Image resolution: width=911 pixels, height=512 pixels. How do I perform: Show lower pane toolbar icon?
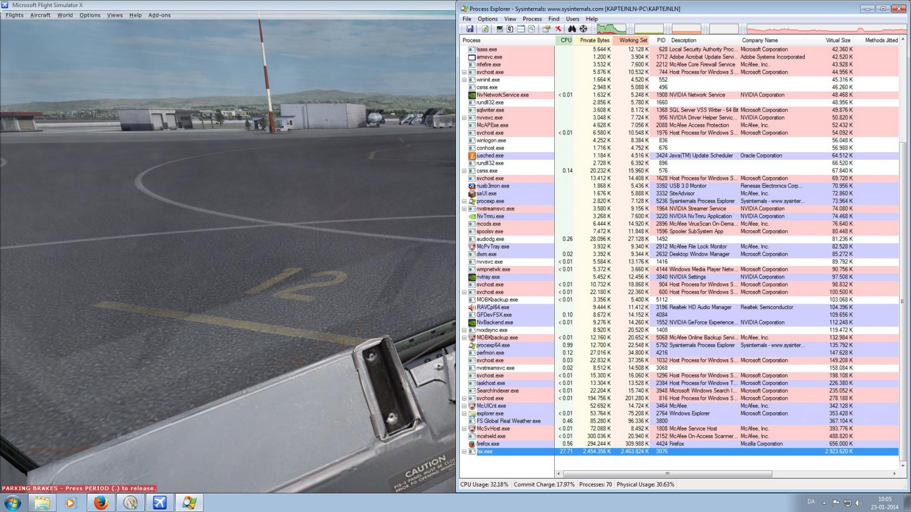coord(521,29)
